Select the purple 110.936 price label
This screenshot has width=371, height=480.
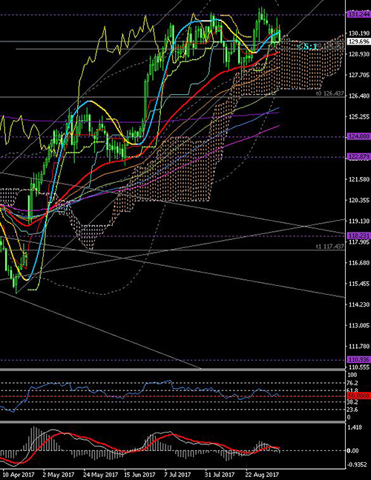click(x=358, y=360)
